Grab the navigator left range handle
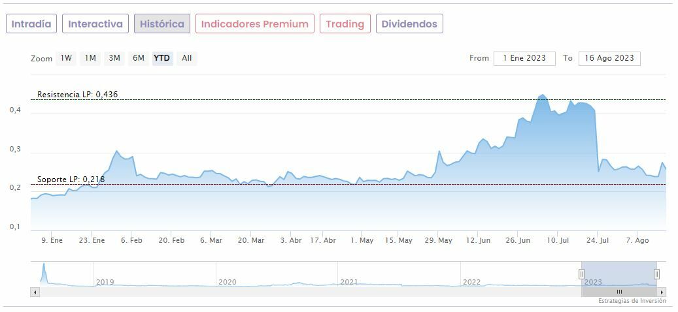 coord(581,274)
